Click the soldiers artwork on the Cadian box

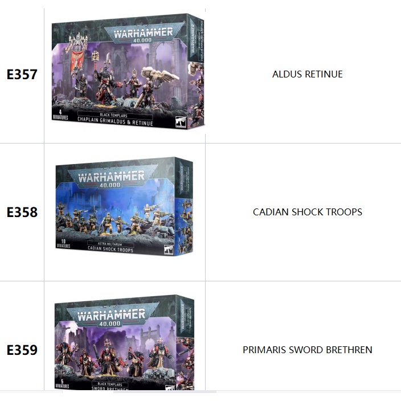pyautogui.click(x=114, y=219)
